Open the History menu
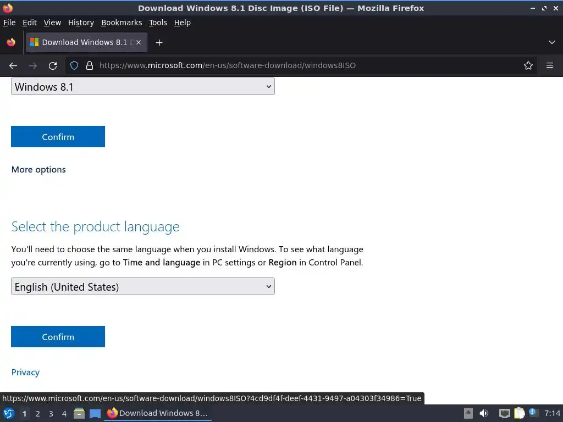The height and width of the screenshot is (422, 563). pyautogui.click(x=81, y=23)
